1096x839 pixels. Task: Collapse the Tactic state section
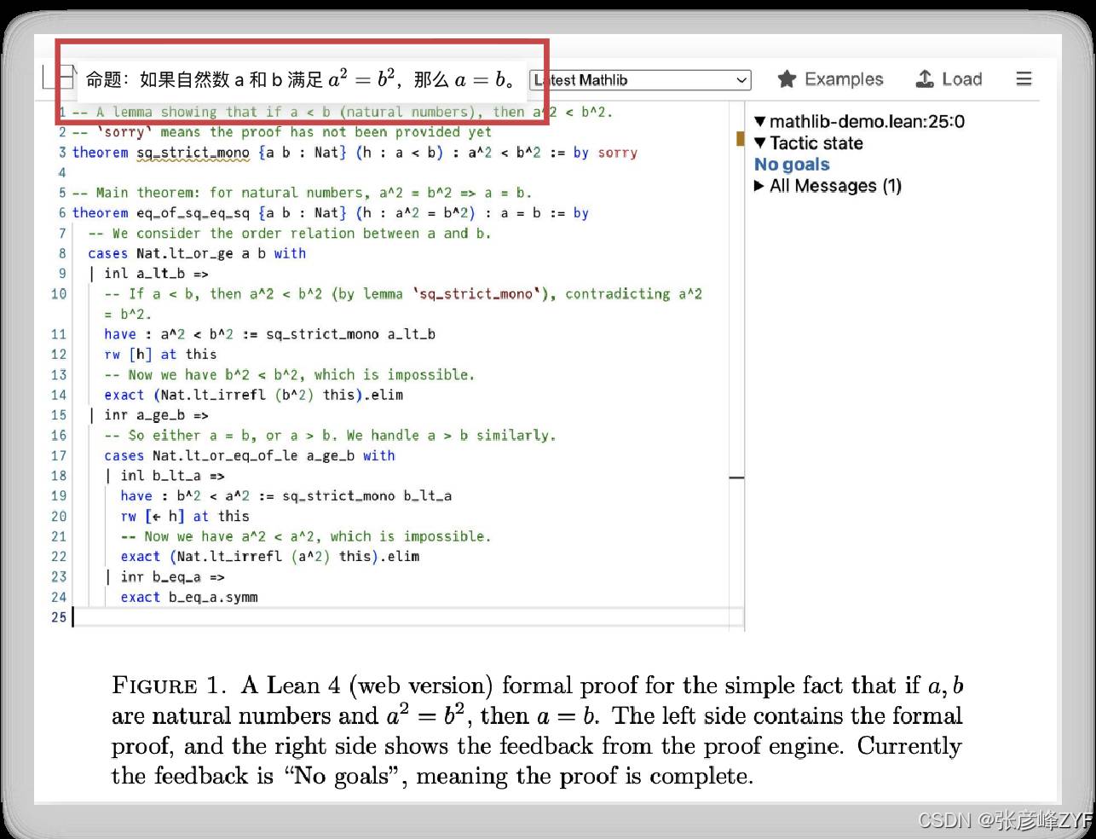tap(760, 143)
